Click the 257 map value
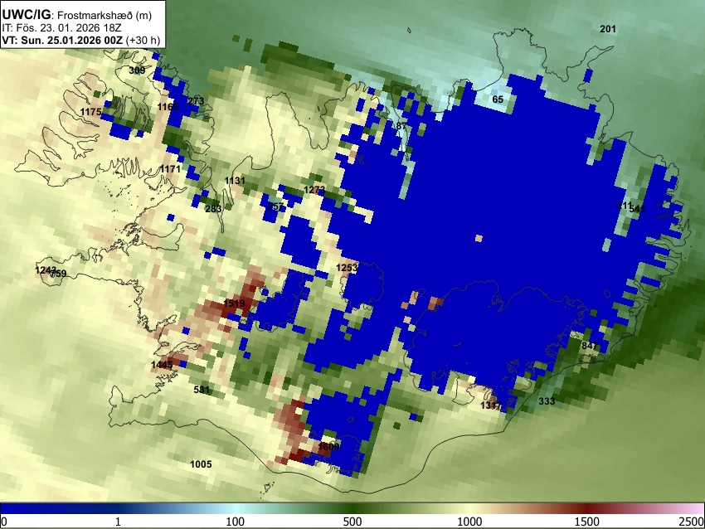 [275, 206]
